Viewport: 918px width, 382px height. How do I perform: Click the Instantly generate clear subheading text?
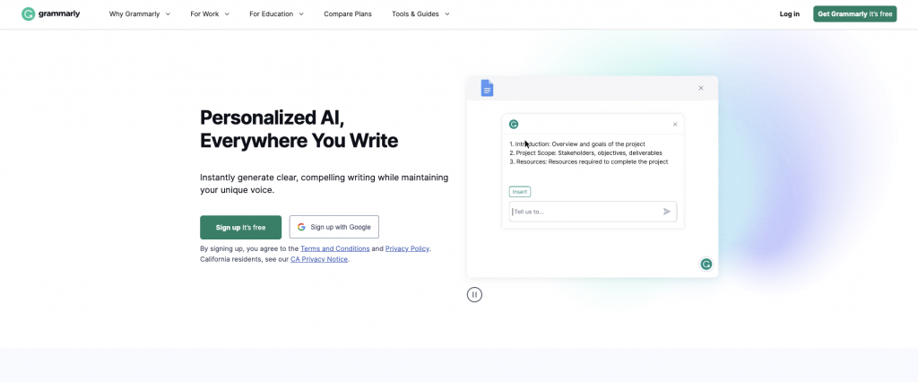325,184
